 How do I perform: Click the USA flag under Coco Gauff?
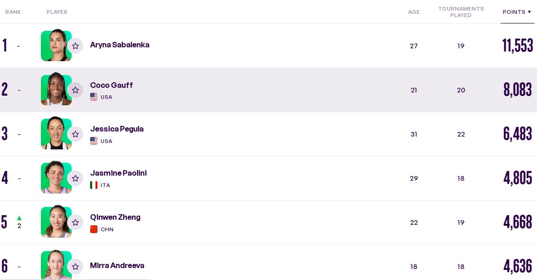pos(94,97)
